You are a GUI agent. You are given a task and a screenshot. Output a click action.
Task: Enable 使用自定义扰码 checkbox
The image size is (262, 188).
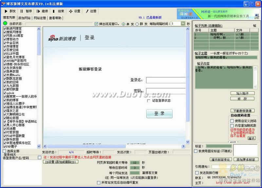pyautogui.click(x=232, y=121)
